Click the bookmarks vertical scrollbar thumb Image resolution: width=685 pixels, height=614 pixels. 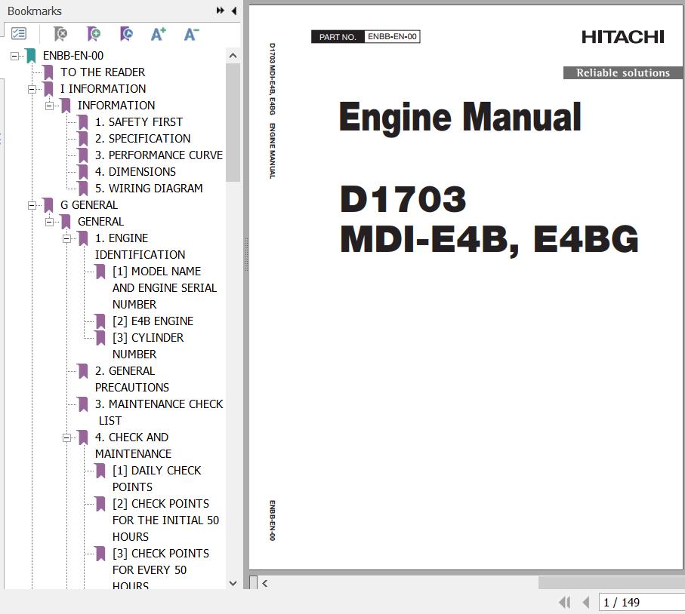pos(233,122)
